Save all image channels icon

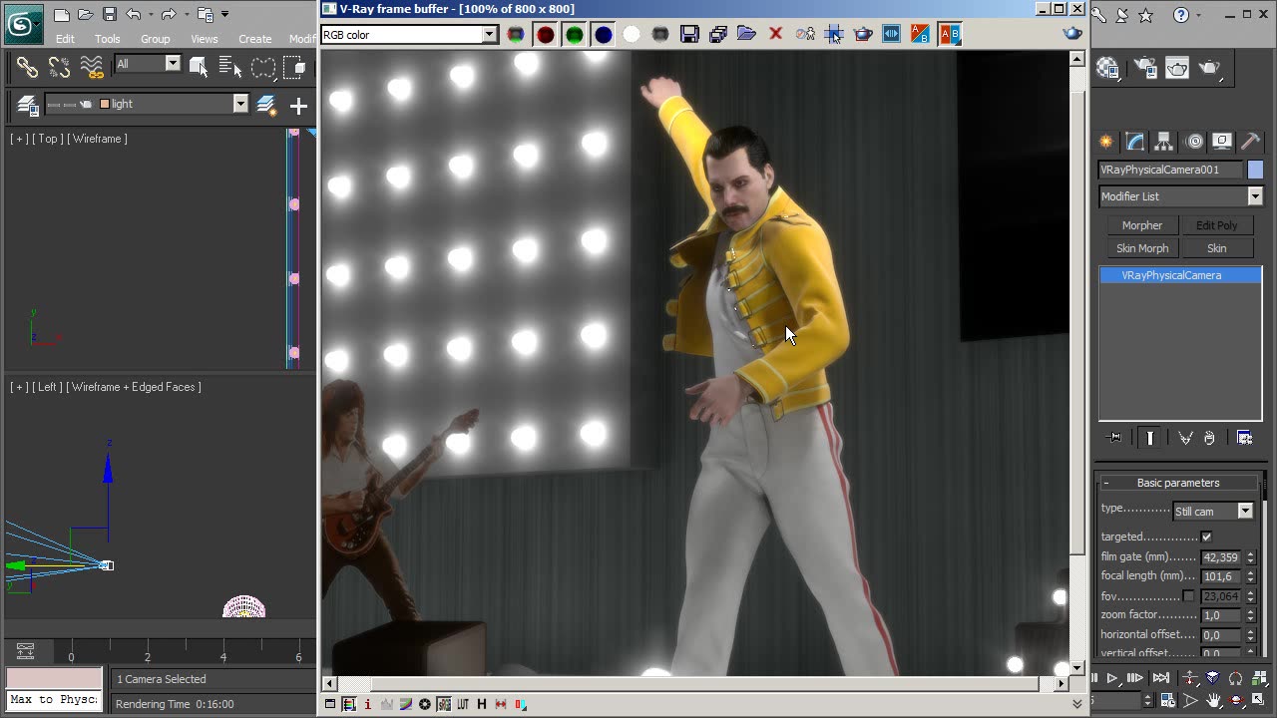tap(718, 35)
